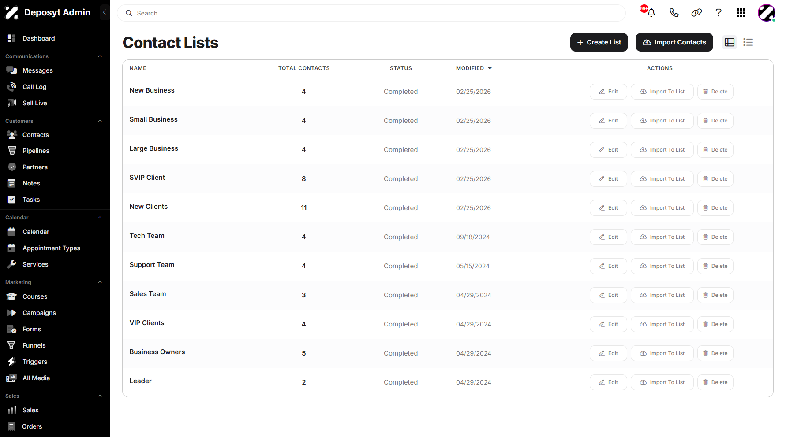The image size is (786, 437).
Task: Edit the Support Team list
Action: click(608, 266)
